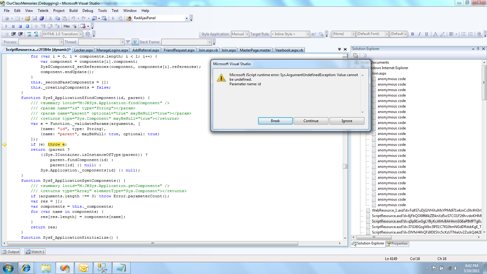Open the Telerik menu
The height and width of the screenshot is (274, 487).
(43, 11)
